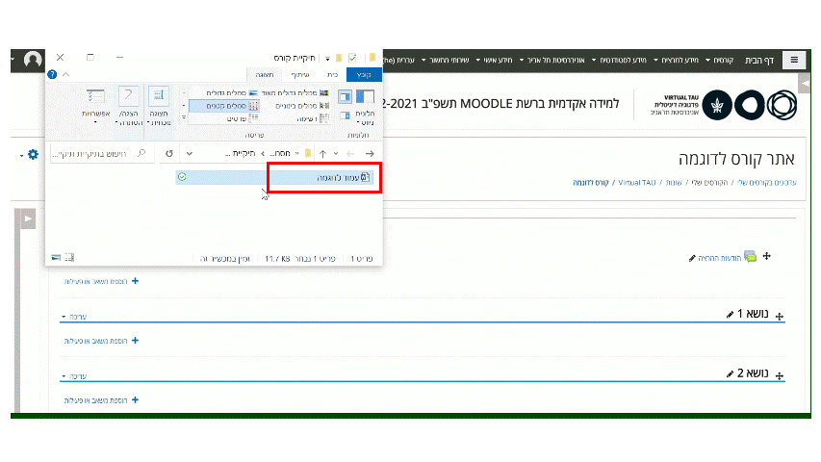Select details layout in Explorer ribbon

tap(242, 119)
